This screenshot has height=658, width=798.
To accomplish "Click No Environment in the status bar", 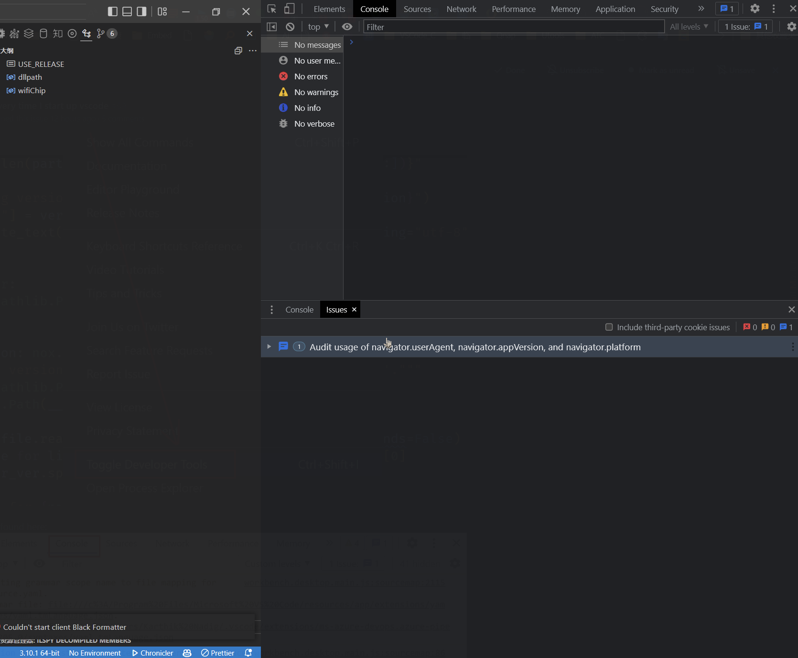I will click(x=95, y=653).
